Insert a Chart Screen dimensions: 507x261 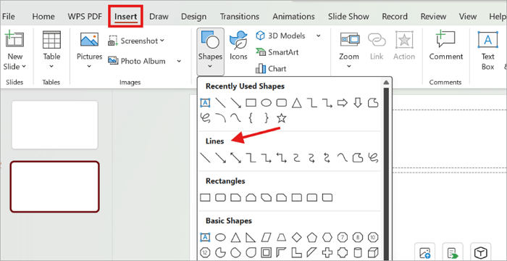[271, 69]
